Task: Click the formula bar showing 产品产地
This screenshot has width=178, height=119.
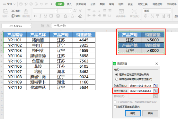Action: [115, 26]
